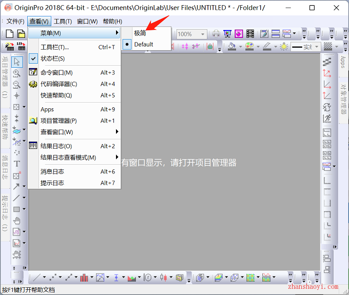Click the Column bar chart icon
The width and height of the screenshot is (349, 295).
84,277
